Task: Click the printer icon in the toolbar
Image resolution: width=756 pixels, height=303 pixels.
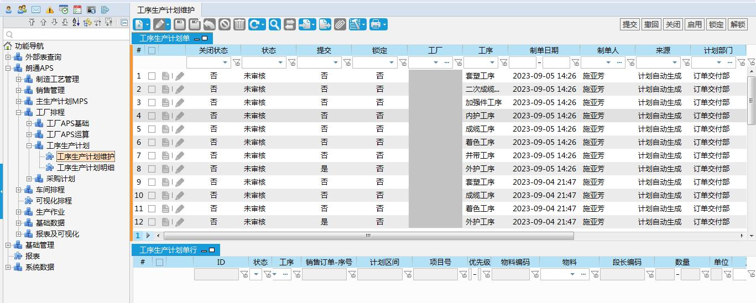Action: (376, 24)
